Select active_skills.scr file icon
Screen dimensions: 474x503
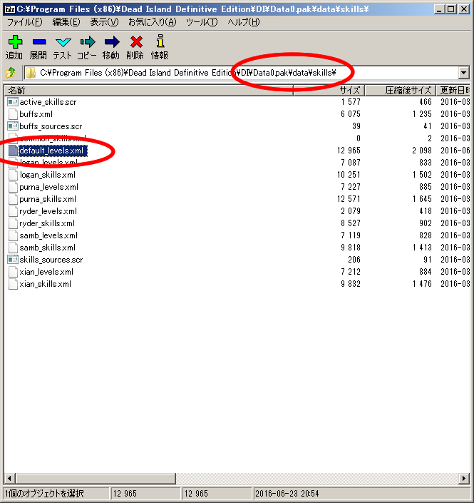(13, 102)
